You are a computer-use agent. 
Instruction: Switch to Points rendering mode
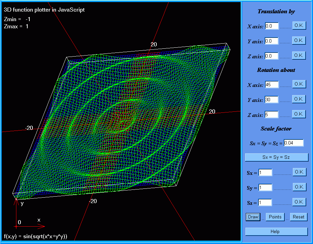[275, 217]
